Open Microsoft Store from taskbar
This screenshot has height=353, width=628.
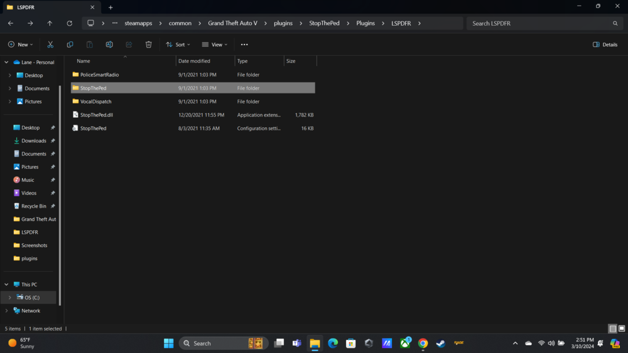pos(351,343)
